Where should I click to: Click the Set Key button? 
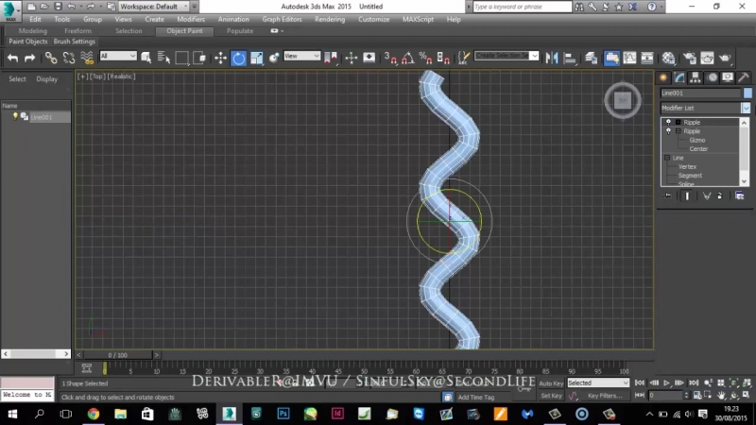click(551, 396)
